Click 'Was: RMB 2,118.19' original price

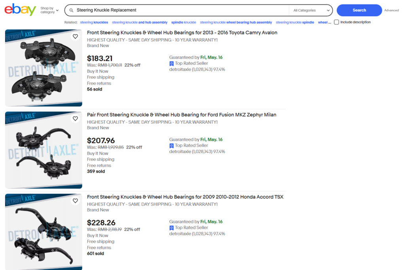pyautogui.click(x=104, y=229)
